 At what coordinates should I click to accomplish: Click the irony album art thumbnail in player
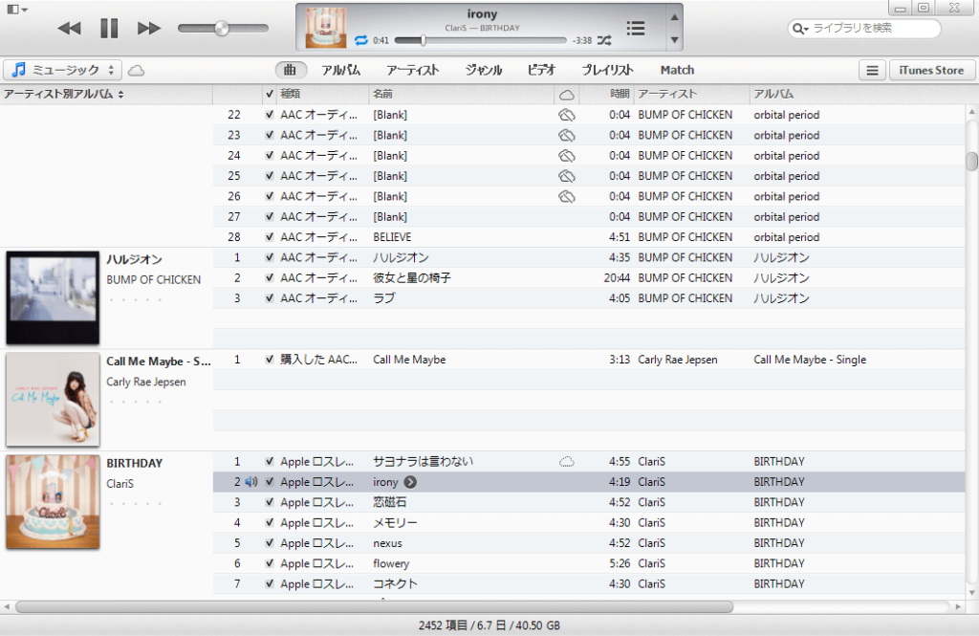coord(325,28)
